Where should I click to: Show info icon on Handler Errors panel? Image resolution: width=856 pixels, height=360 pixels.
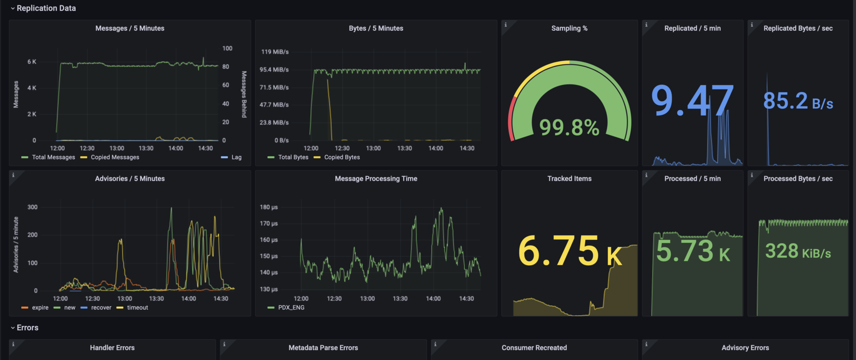[13, 344]
